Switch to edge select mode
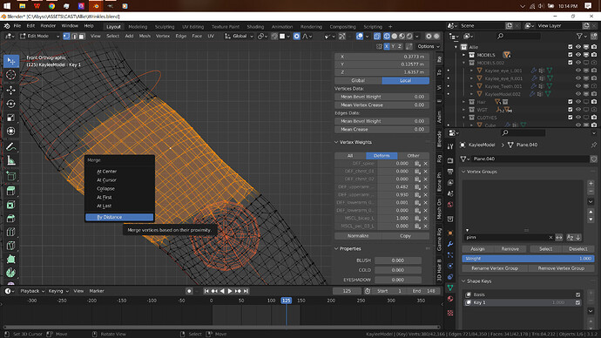601x338 pixels. [74, 36]
